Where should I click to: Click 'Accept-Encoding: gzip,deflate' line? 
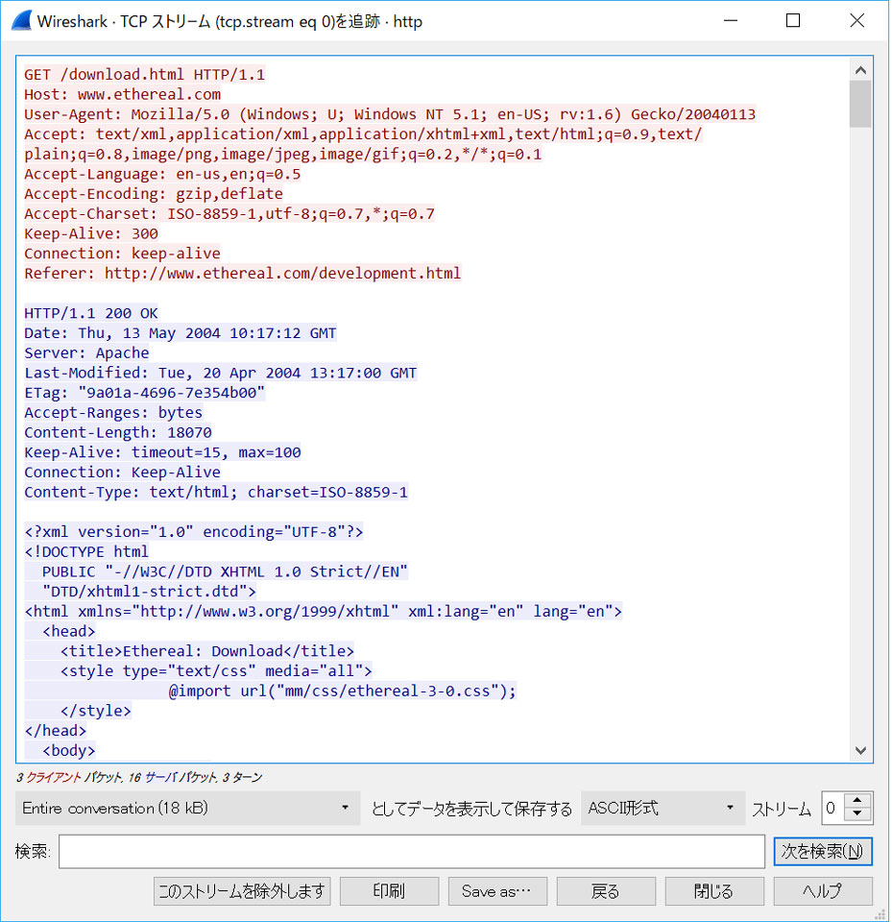click(154, 194)
